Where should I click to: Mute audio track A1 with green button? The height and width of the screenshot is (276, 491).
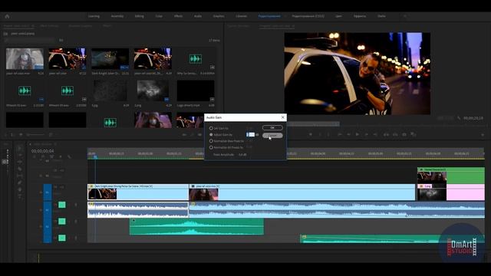click(x=62, y=205)
